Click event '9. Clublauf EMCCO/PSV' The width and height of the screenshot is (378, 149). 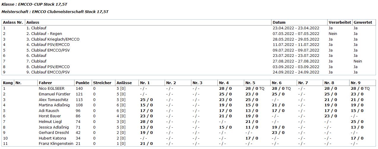click(48, 72)
